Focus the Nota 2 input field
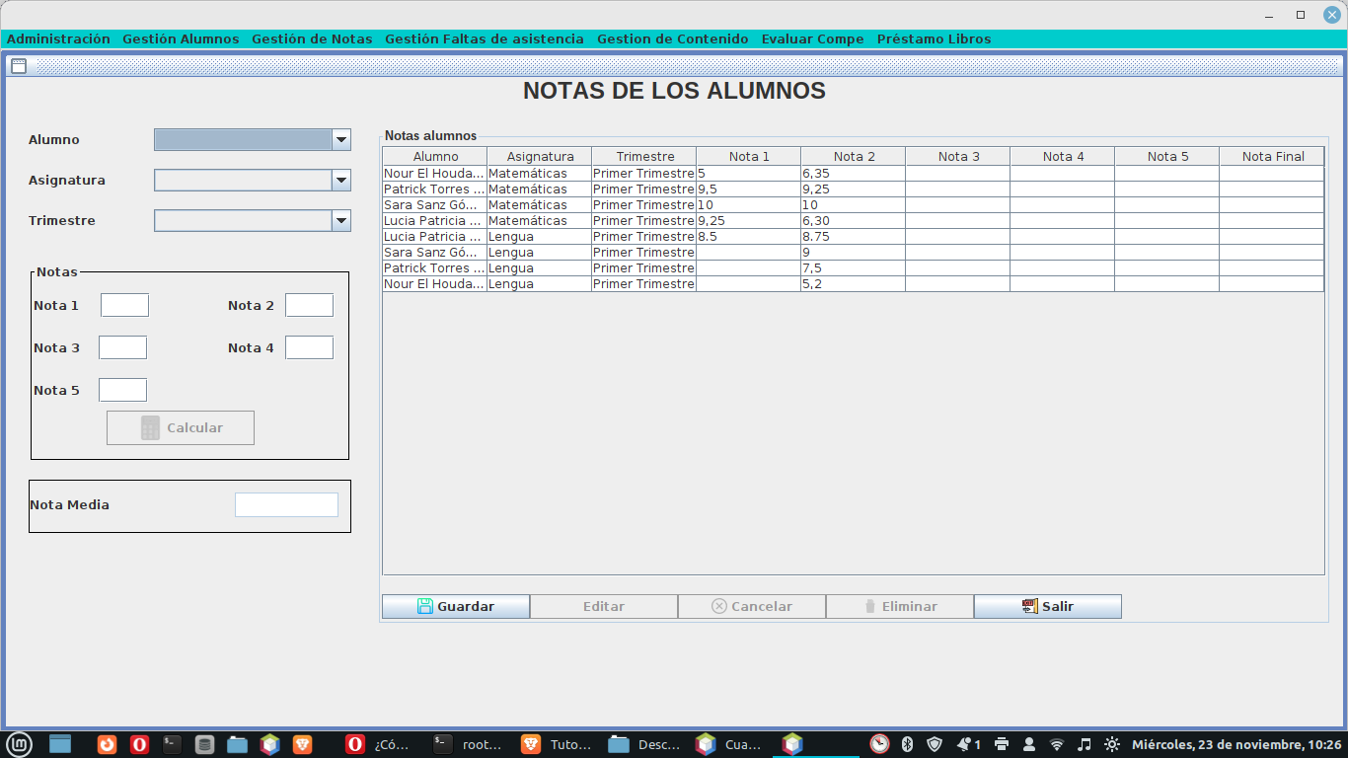Image resolution: width=1348 pixels, height=758 pixels. pos(309,305)
